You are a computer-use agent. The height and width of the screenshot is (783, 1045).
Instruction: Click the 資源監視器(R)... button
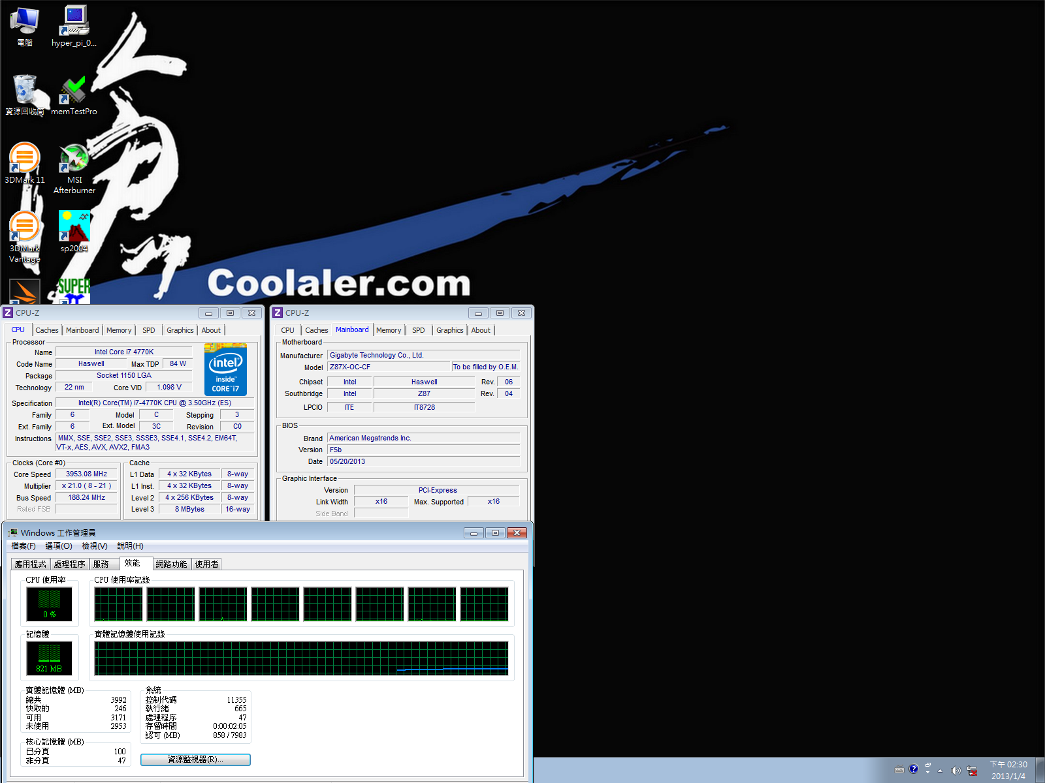click(195, 760)
